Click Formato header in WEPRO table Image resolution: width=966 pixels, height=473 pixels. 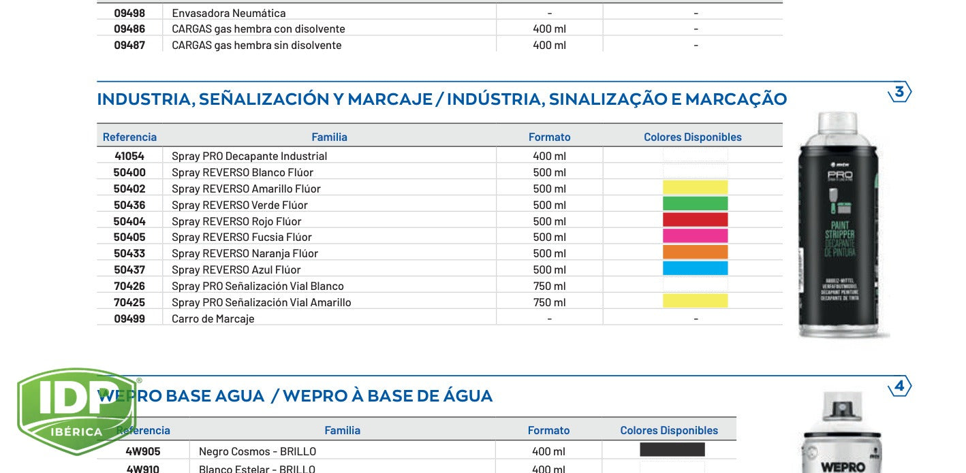[548, 430]
